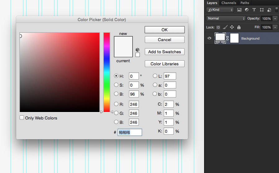The image size is (279, 173).
Task: Lock all padlock icon
Action: (239, 27)
